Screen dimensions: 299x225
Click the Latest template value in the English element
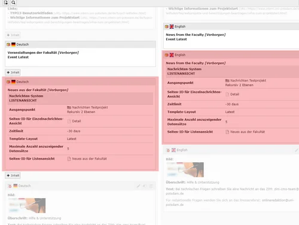pyautogui.click(x=230, y=112)
